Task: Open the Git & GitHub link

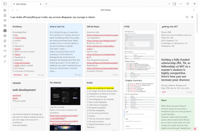Action: [20, 38]
